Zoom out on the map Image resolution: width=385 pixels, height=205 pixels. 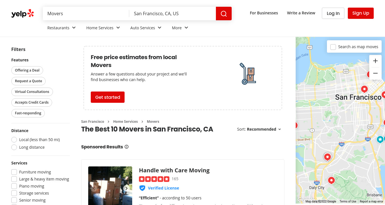click(x=375, y=73)
